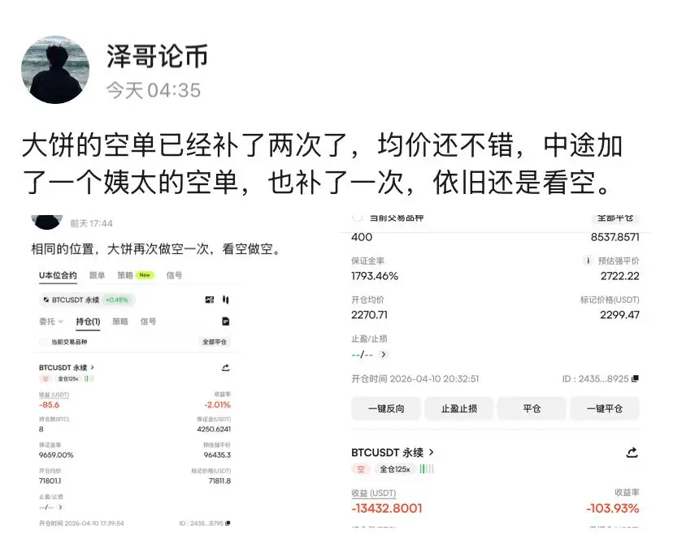Screen dimensions: 673x539
Task: Select the -85.6 profit value
Action: point(49,405)
